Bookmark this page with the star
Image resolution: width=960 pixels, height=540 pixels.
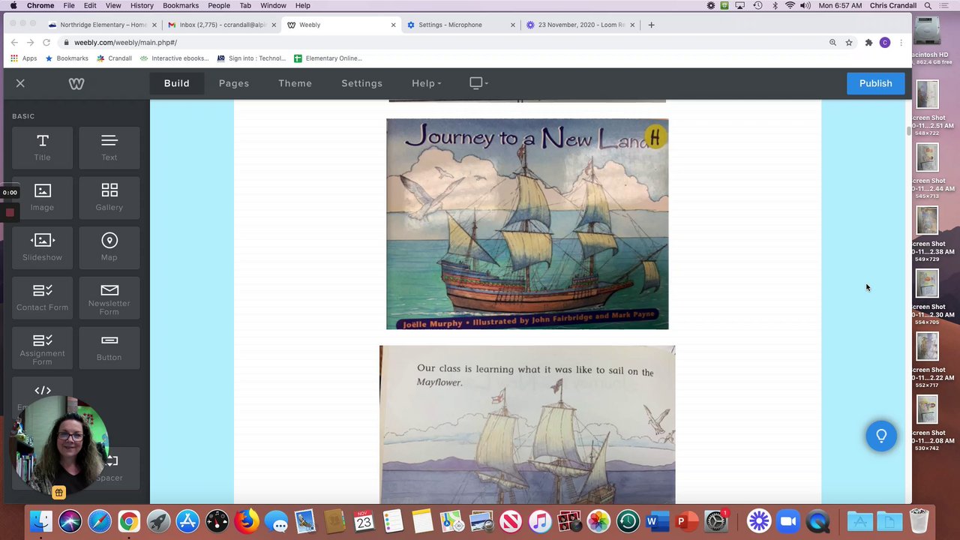tap(849, 43)
